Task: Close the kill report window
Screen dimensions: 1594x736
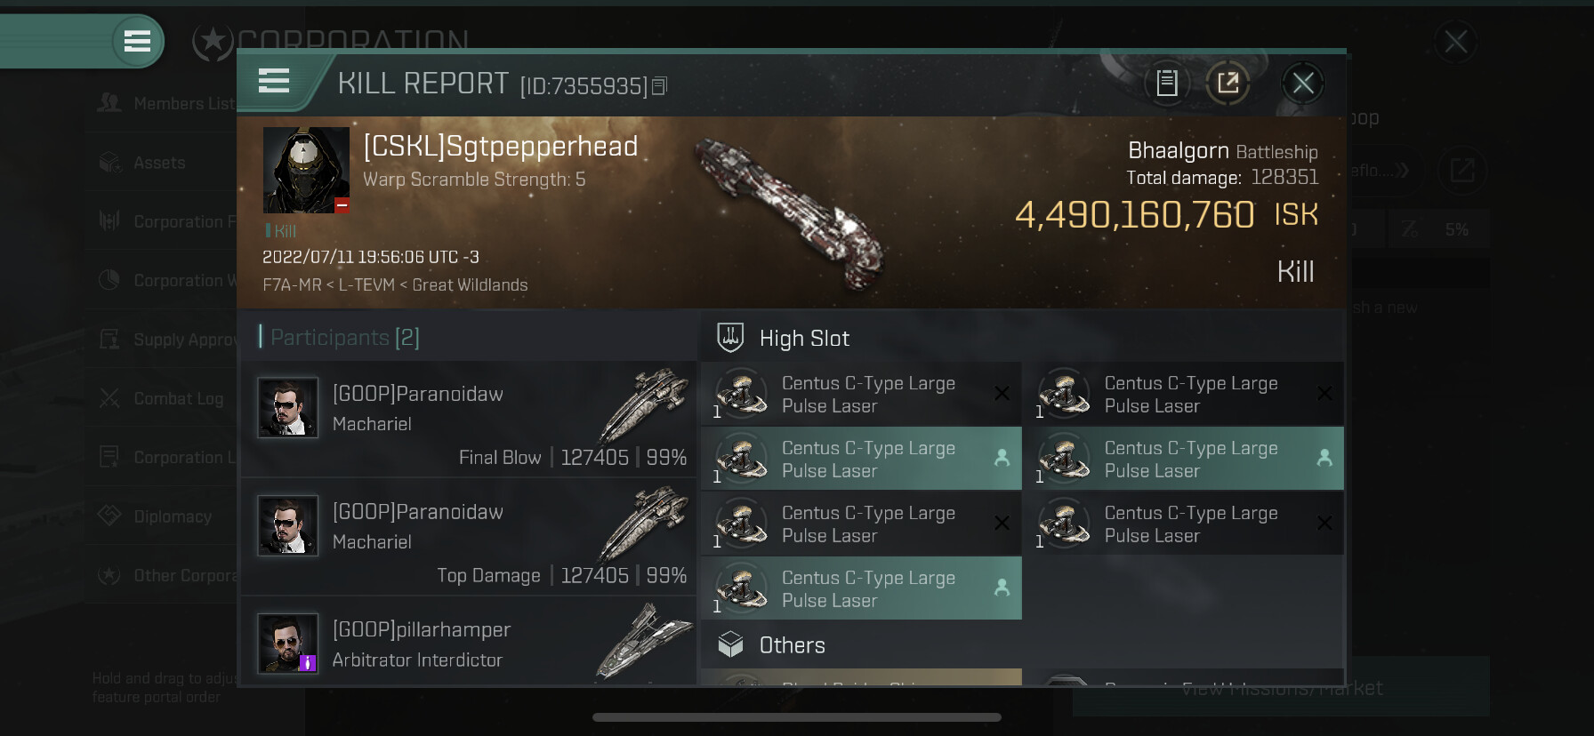Action: [1303, 84]
